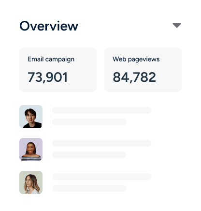
Task: Select the third contact row with blonde woman
Action: [86, 182]
